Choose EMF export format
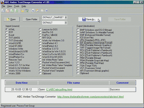The height and width of the screenshot is (108, 144). click(x=94, y=35)
